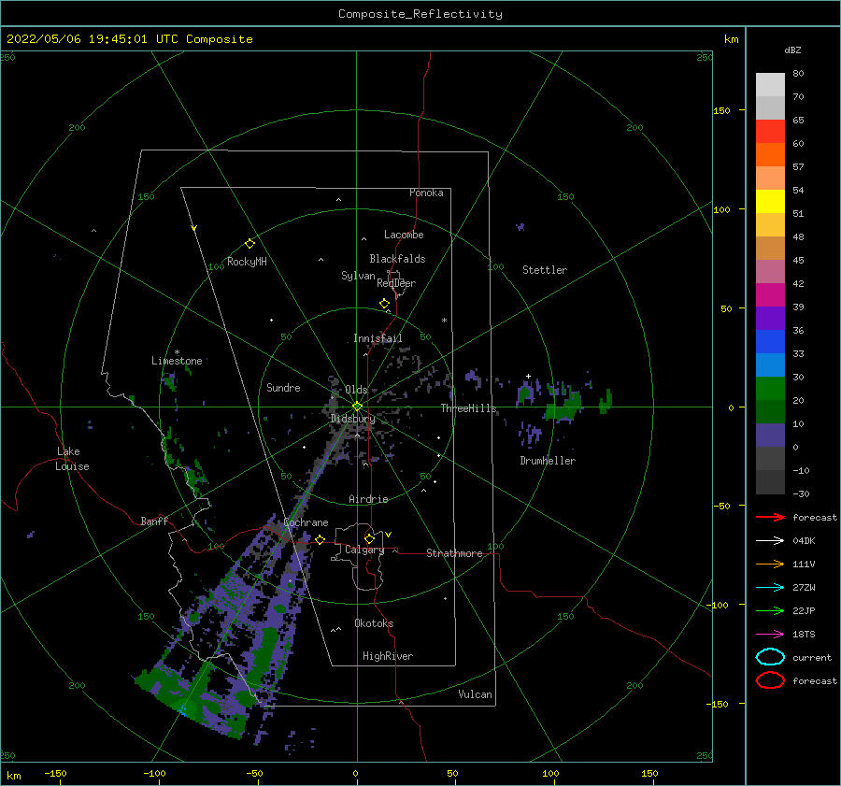Click the yellow km label at bottom left
The width and height of the screenshot is (841, 786).
pos(13,776)
